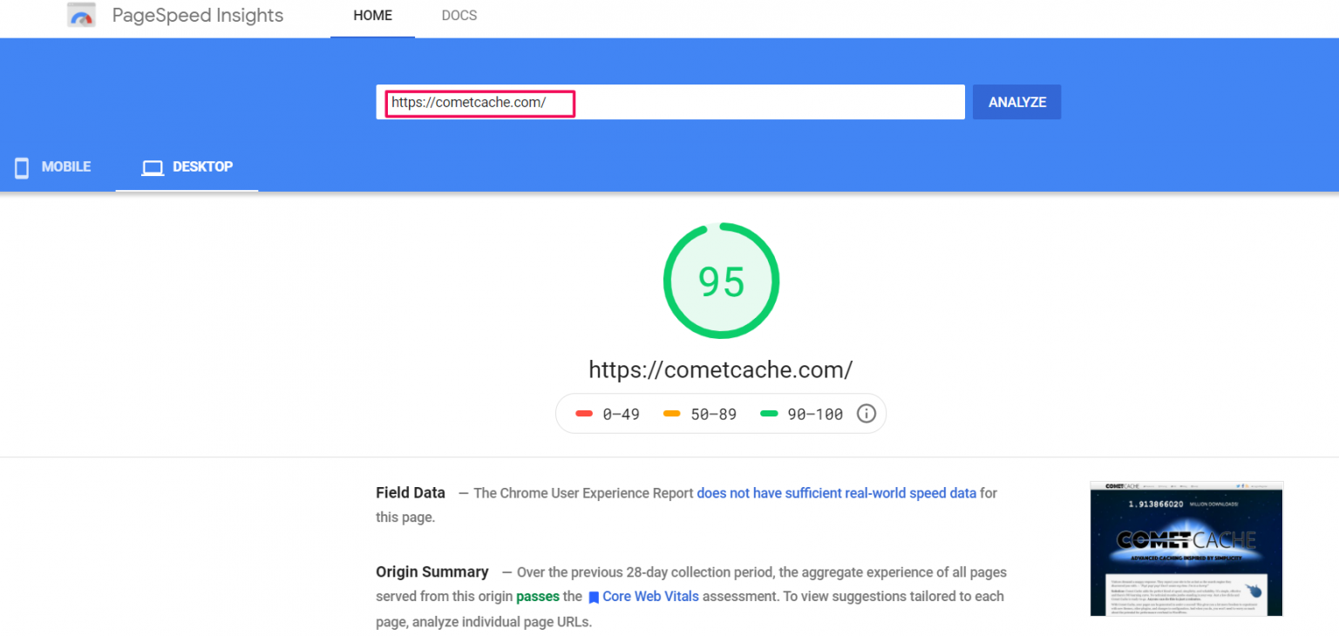
Task: Click the ANALYZE button
Action: 1016,102
